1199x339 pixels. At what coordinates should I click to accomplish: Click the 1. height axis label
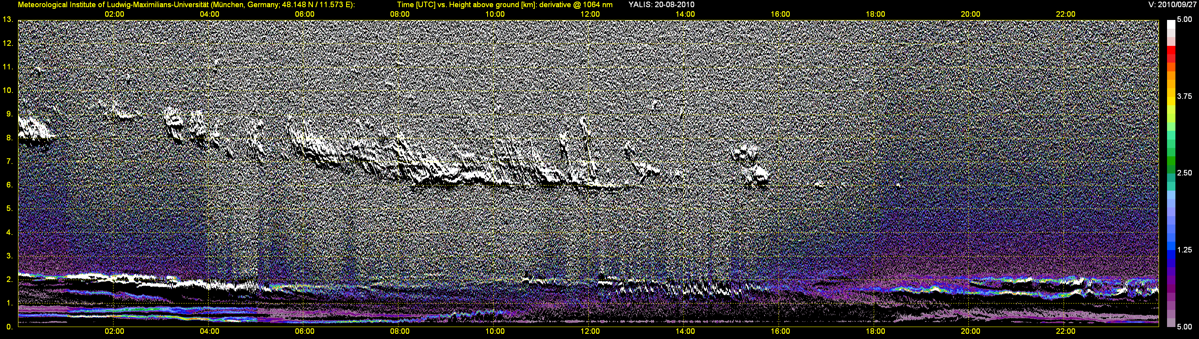click(x=9, y=303)
